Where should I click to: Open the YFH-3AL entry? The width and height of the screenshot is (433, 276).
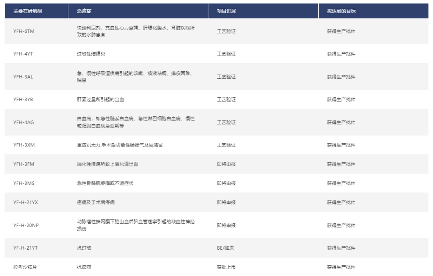pyautogui.click(x=23, y=77)
